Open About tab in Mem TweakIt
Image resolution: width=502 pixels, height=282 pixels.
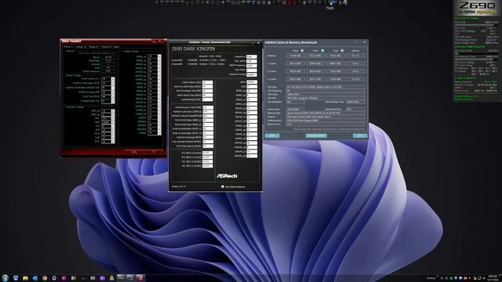pyautogui.click(x=117, y=47)
